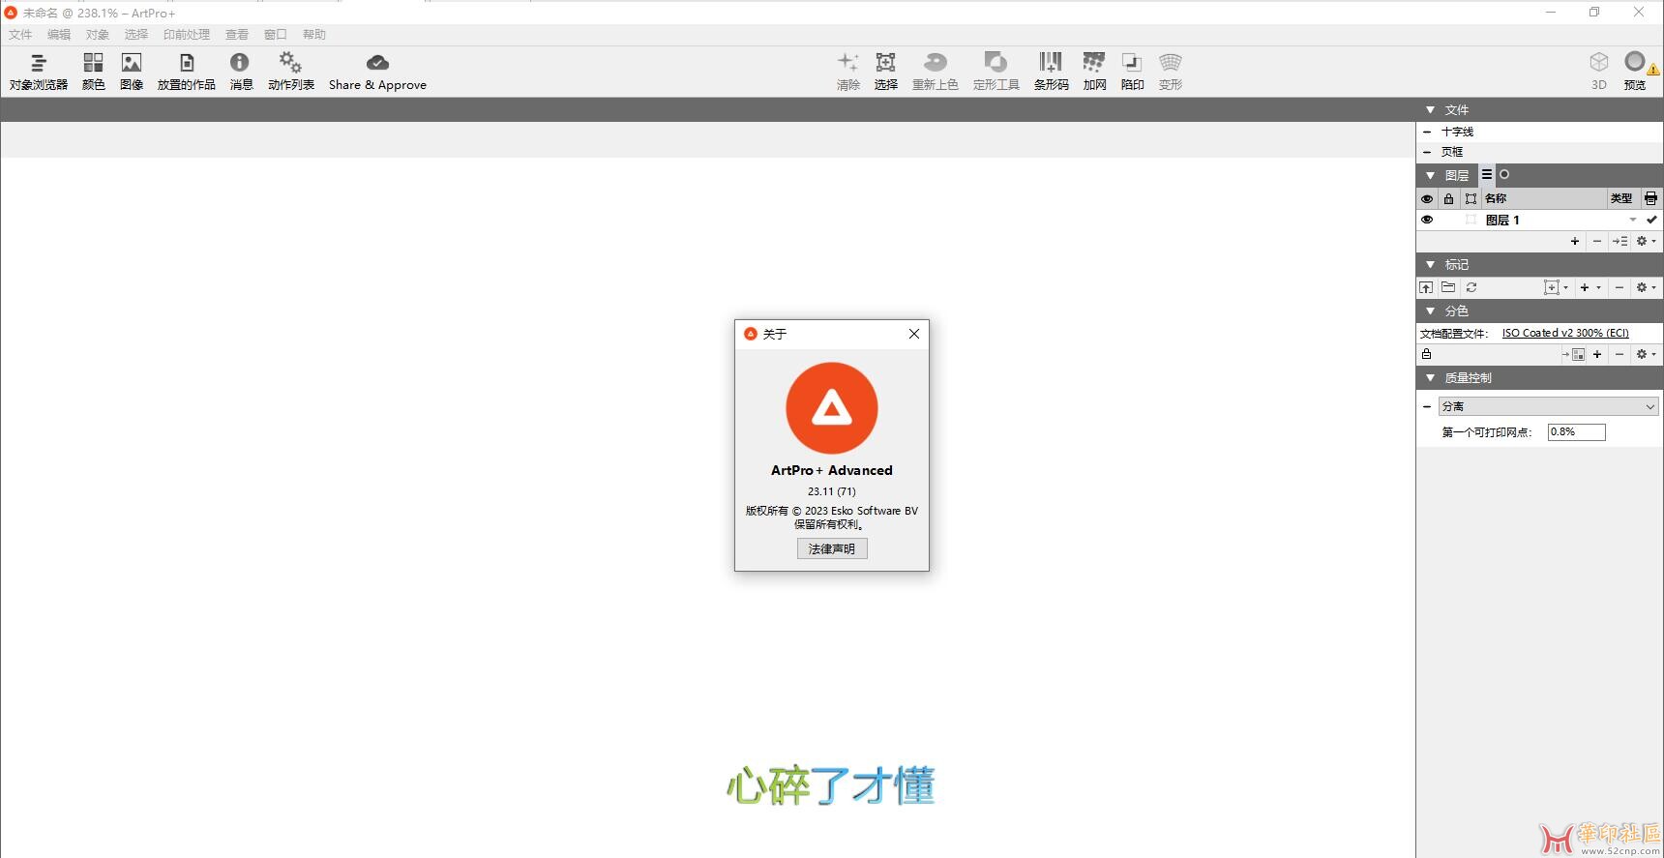Open the marks folder icon
1664x858 pixels.
coord(1448,287)
